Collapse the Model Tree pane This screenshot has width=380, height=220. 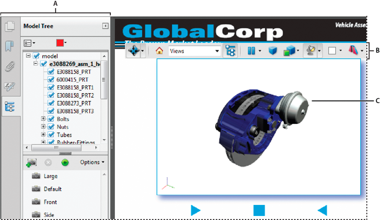[105, 26]
